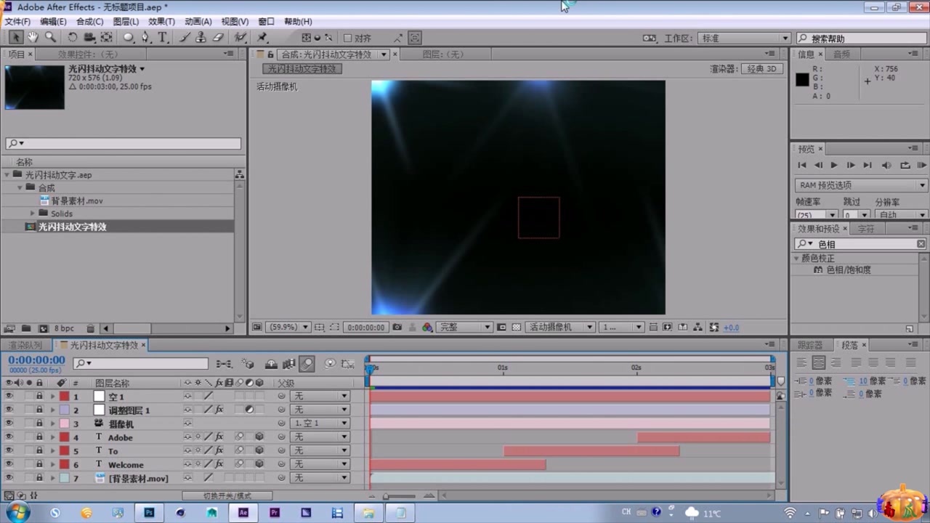This screenshot has height=523, width=930.
Task: Jump to first frame in preview
Action: pyautogui.click(x=802, y=166)
